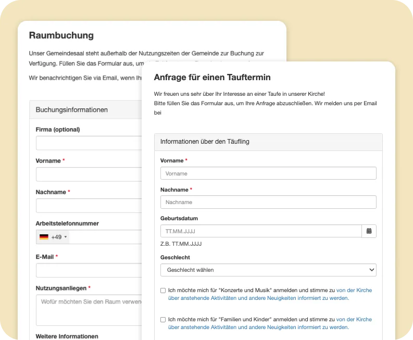Tick the "Familien und Kinder" signup checkbox
The image size is (413, 340).
pyautogui.click(x=163, y=320)
